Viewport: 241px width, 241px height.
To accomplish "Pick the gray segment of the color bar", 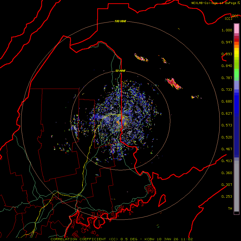I will [x=236, y=186].
